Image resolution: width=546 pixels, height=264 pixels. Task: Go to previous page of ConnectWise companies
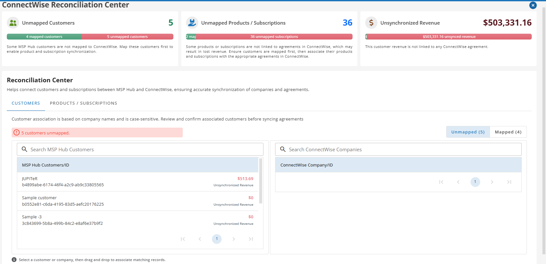[458, 182]
